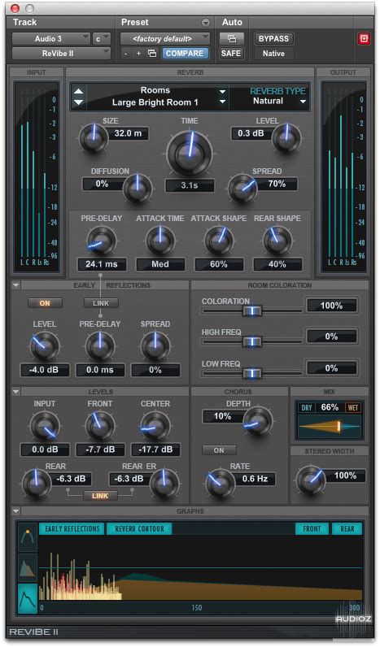Step up to the previous reverb preset arrow
This screenshot has width=380, height=647.
point(79,91)
